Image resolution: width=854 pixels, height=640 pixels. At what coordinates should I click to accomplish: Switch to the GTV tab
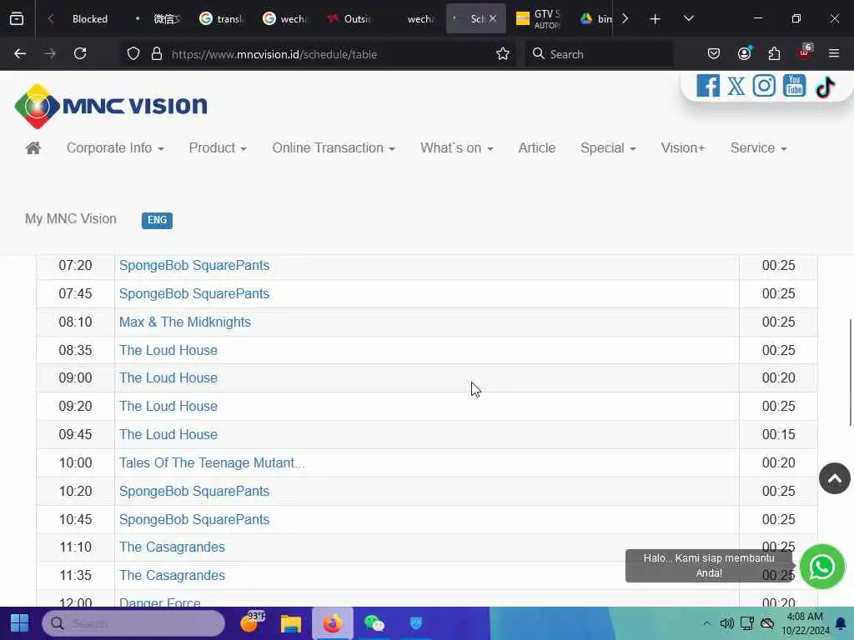tap(538, 19)
